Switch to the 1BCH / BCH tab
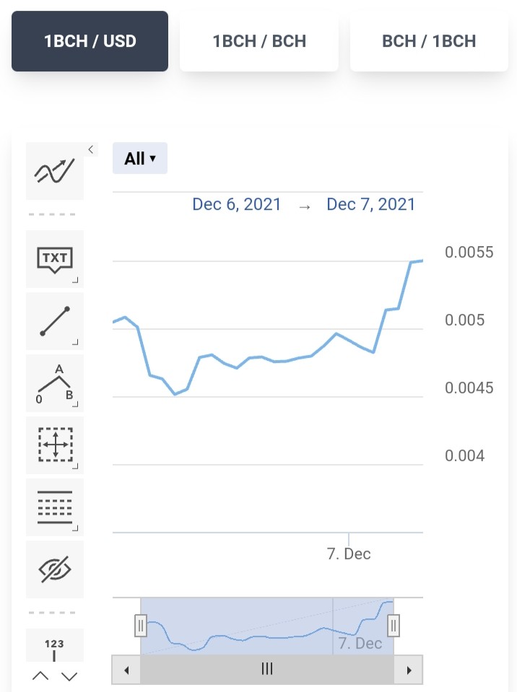The image size is (517, 692). pos(259,41)
